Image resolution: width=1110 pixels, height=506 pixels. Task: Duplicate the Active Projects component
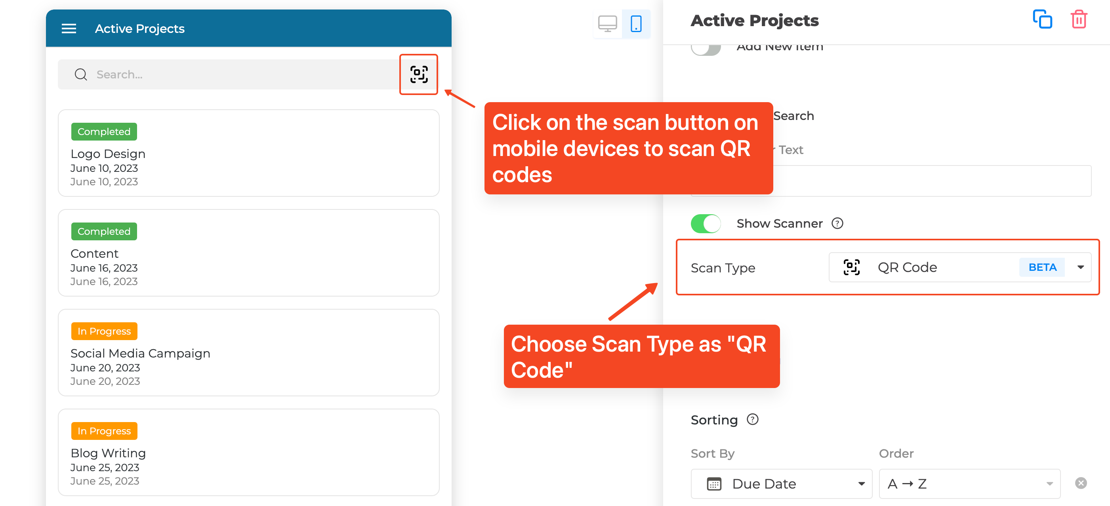(1042, 19)
